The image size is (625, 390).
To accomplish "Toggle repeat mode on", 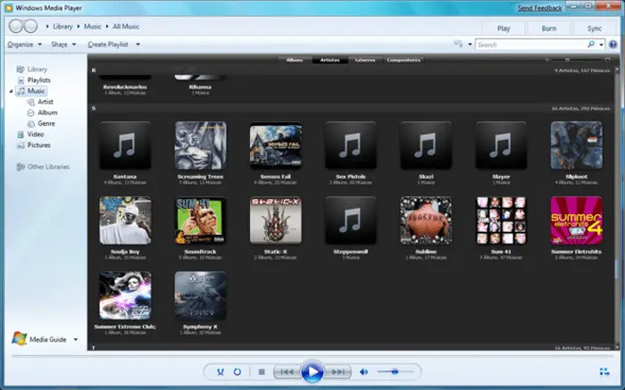I will click(x=237, y=371).
